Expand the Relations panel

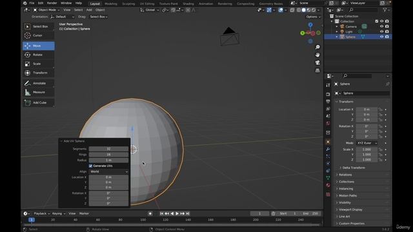(345, 175)
